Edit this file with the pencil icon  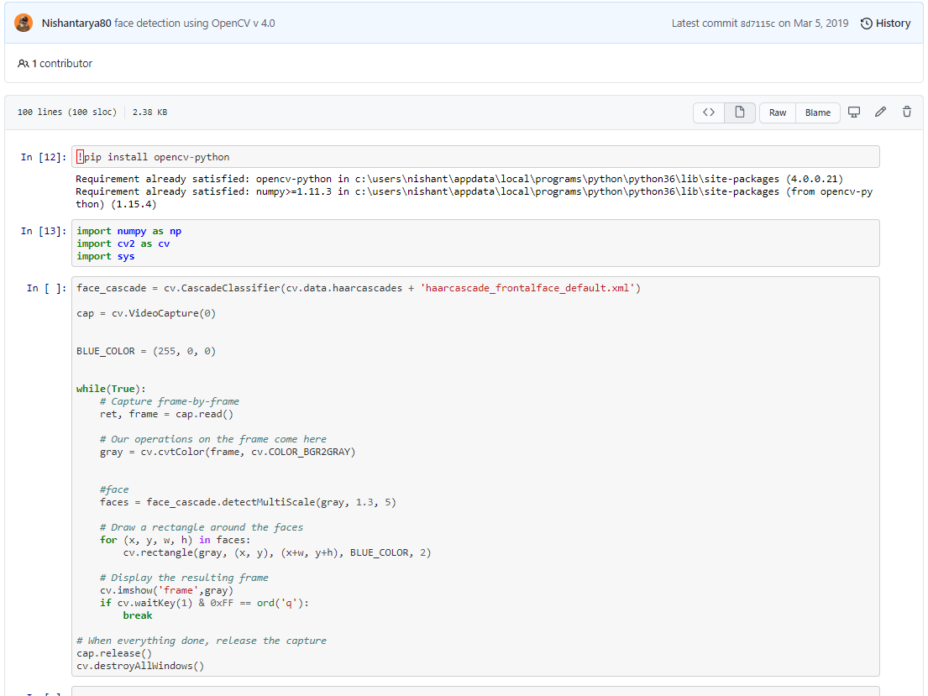[881, 113]
